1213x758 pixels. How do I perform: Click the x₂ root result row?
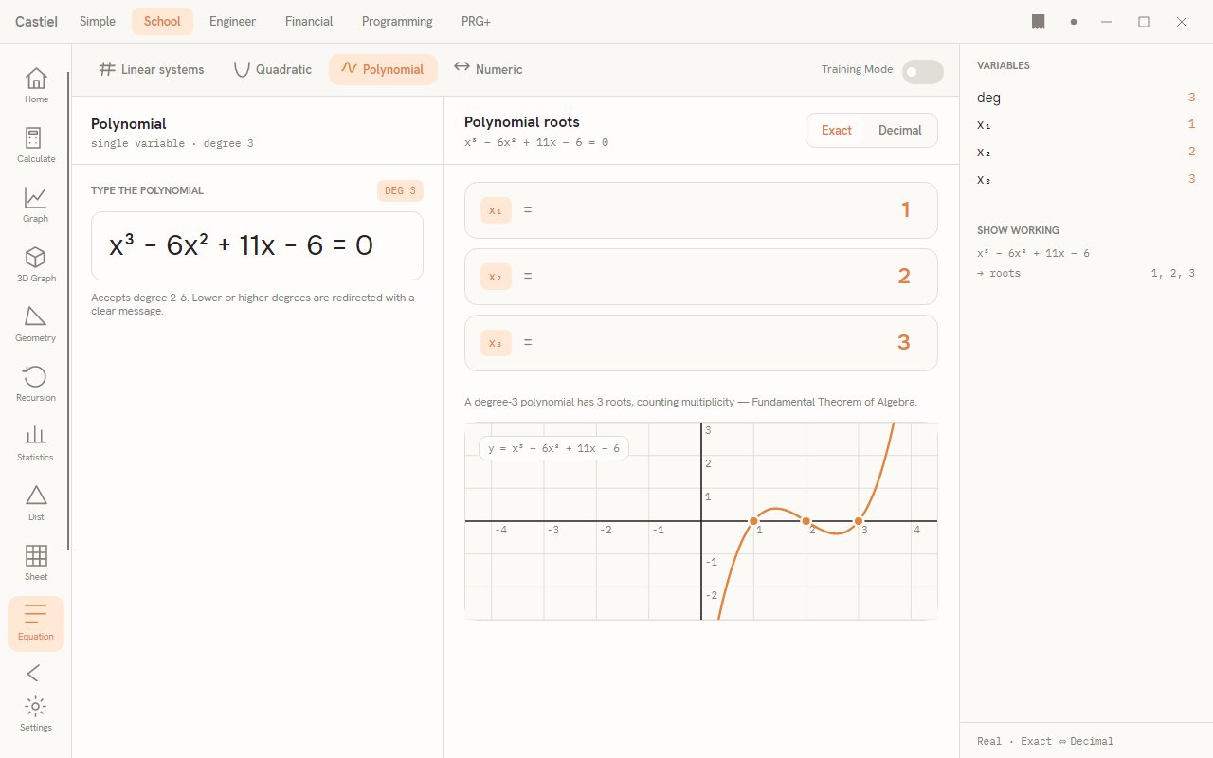701,277
